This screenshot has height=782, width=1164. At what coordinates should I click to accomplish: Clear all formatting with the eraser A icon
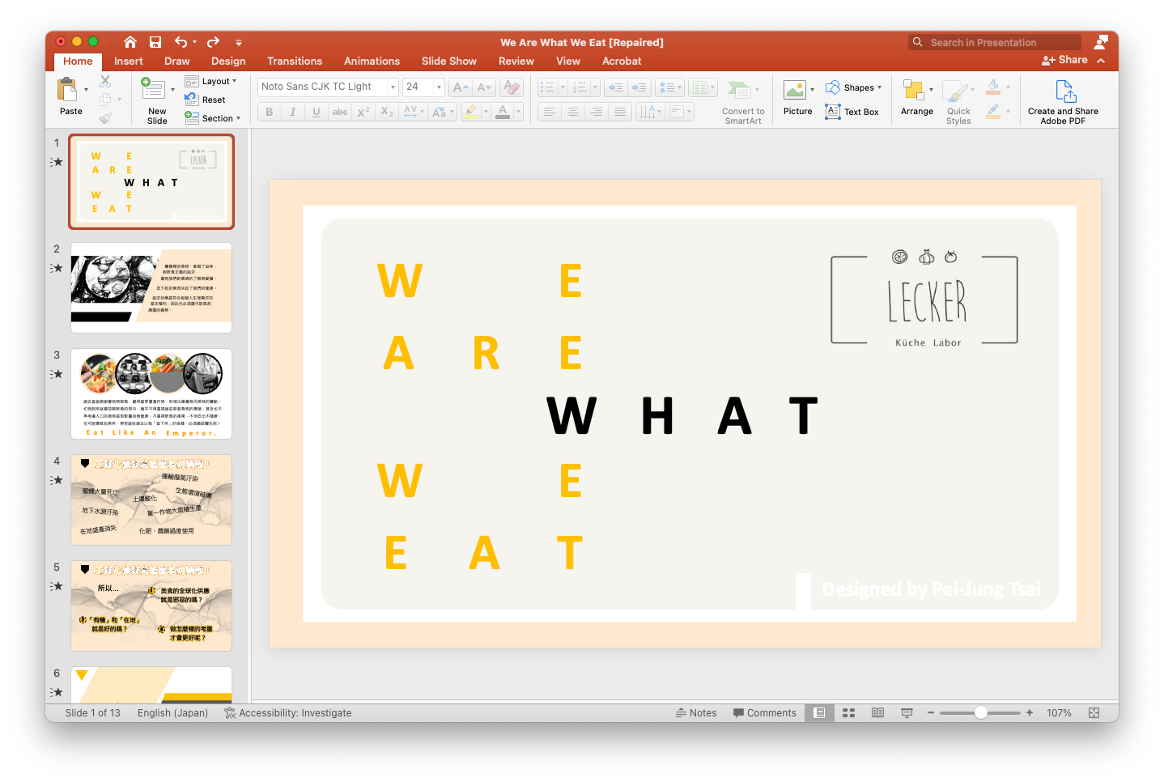[512, 87]
